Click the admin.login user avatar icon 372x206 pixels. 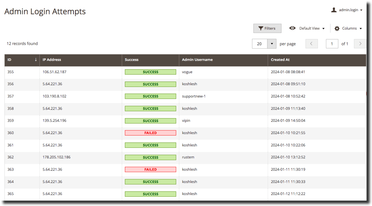click(334, 10)
